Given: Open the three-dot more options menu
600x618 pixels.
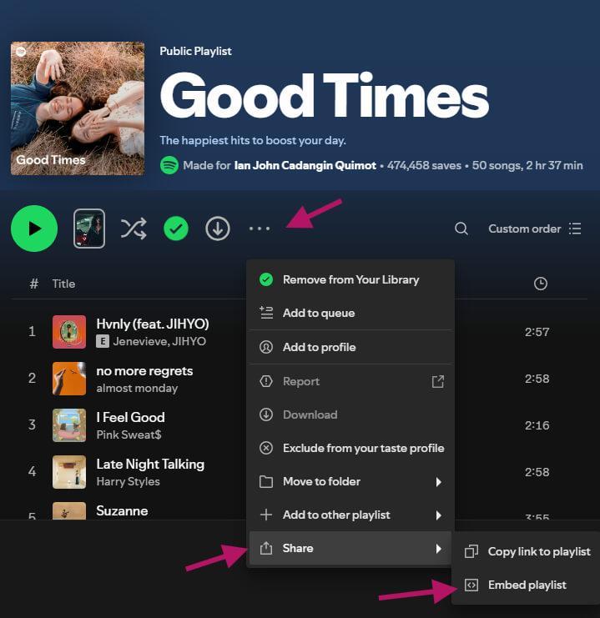Looking at the screenshot, I should click(x=260, y=229).
